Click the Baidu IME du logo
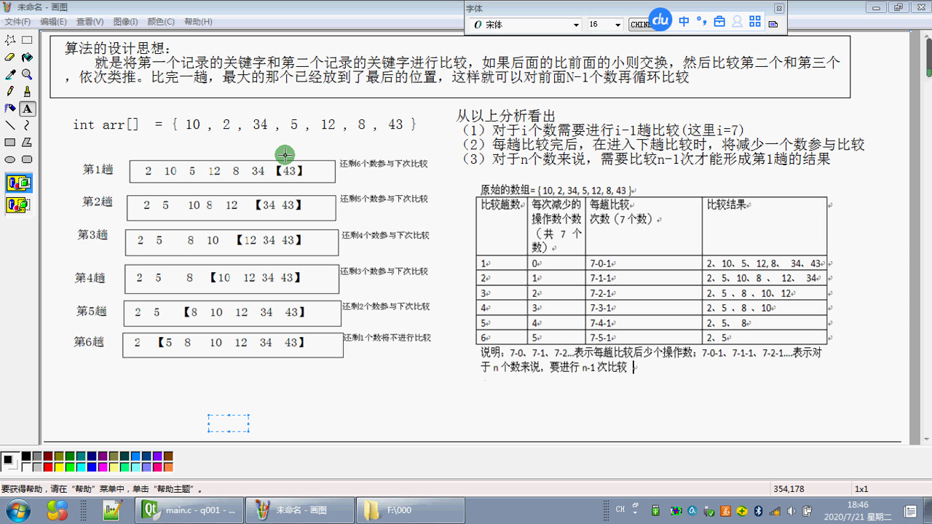 (x=660, y=20)
